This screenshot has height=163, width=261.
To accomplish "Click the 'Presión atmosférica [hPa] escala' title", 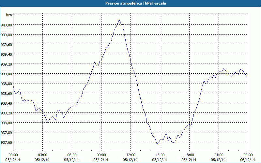I will [x=135, y=3].
